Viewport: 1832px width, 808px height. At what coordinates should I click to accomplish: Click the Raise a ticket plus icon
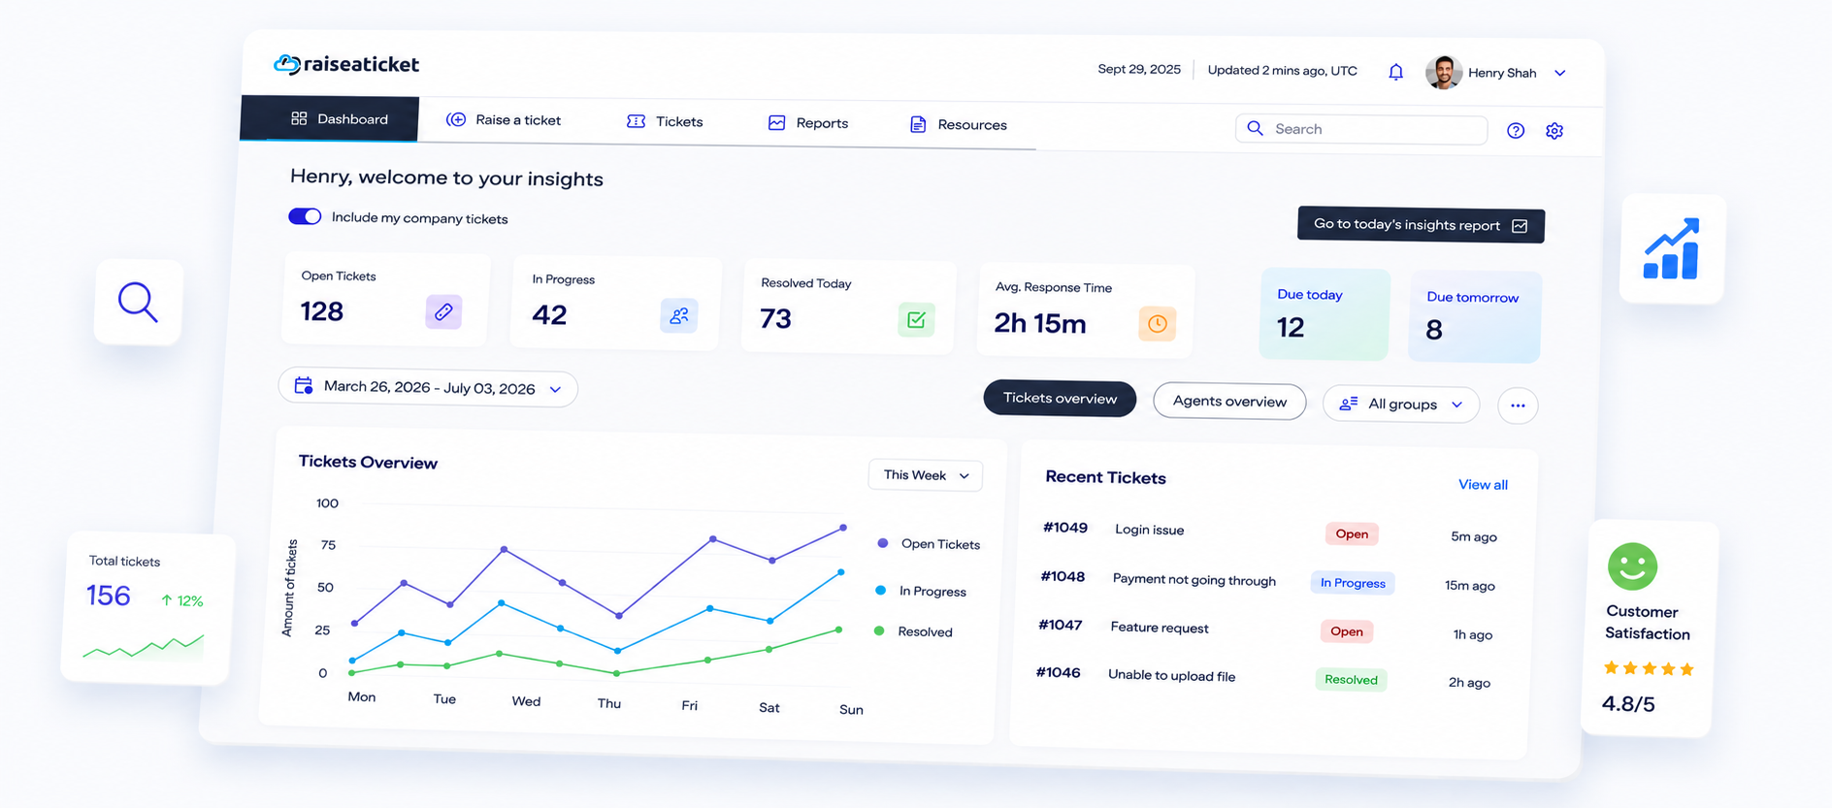tap(455, 119)
